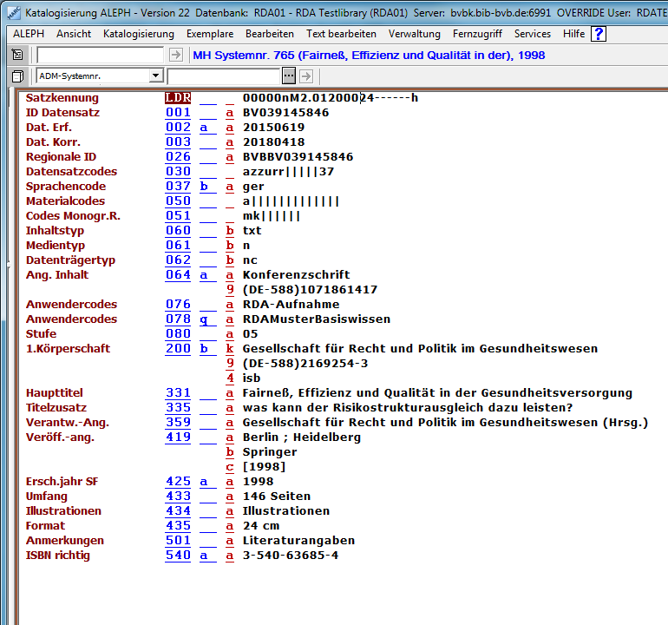Click the arrow button after the ellipsis button
The height and width of the screenshot is (625, 668).
click(305, 76)
